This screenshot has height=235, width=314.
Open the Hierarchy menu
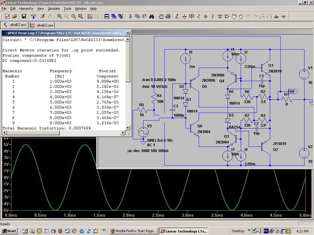click(x=26, y=9)
